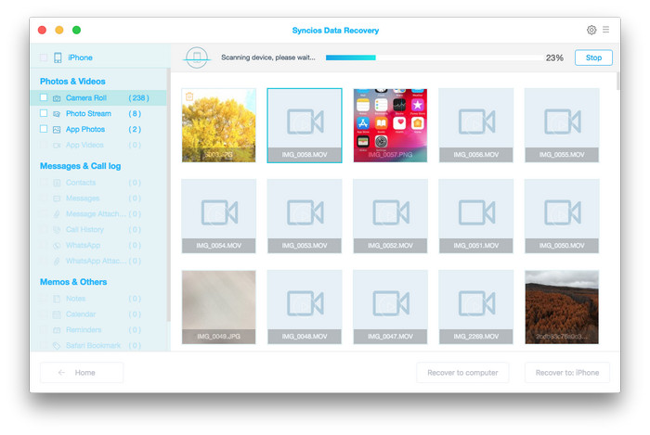
Task: Select App Photos category
Action: pos(98,129)
